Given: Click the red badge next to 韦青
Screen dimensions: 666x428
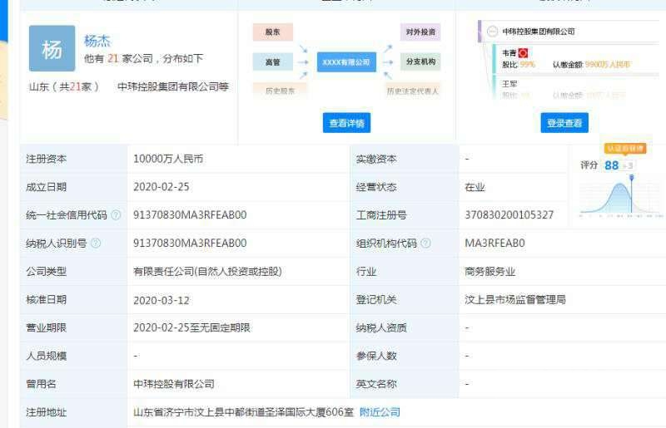Looking at the screenshot, I should [x=523, y=53].
